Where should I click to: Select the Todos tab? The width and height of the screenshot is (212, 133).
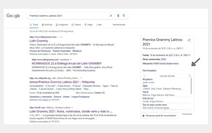[x=34, y=25]
